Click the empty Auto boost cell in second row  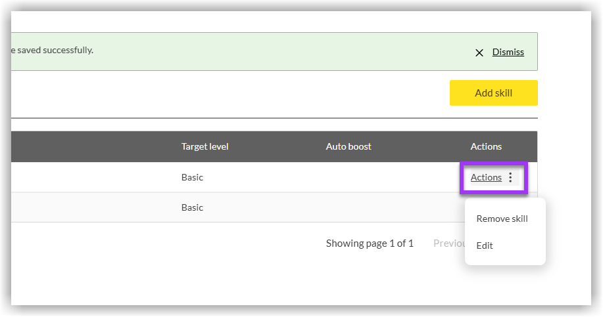click(349, 207)
